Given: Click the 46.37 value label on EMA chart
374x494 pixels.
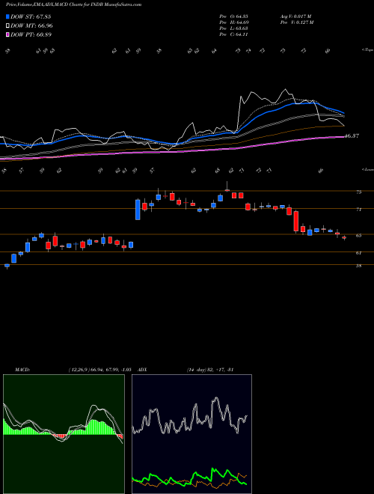Looking at the screenshot, I should (352, 136).
